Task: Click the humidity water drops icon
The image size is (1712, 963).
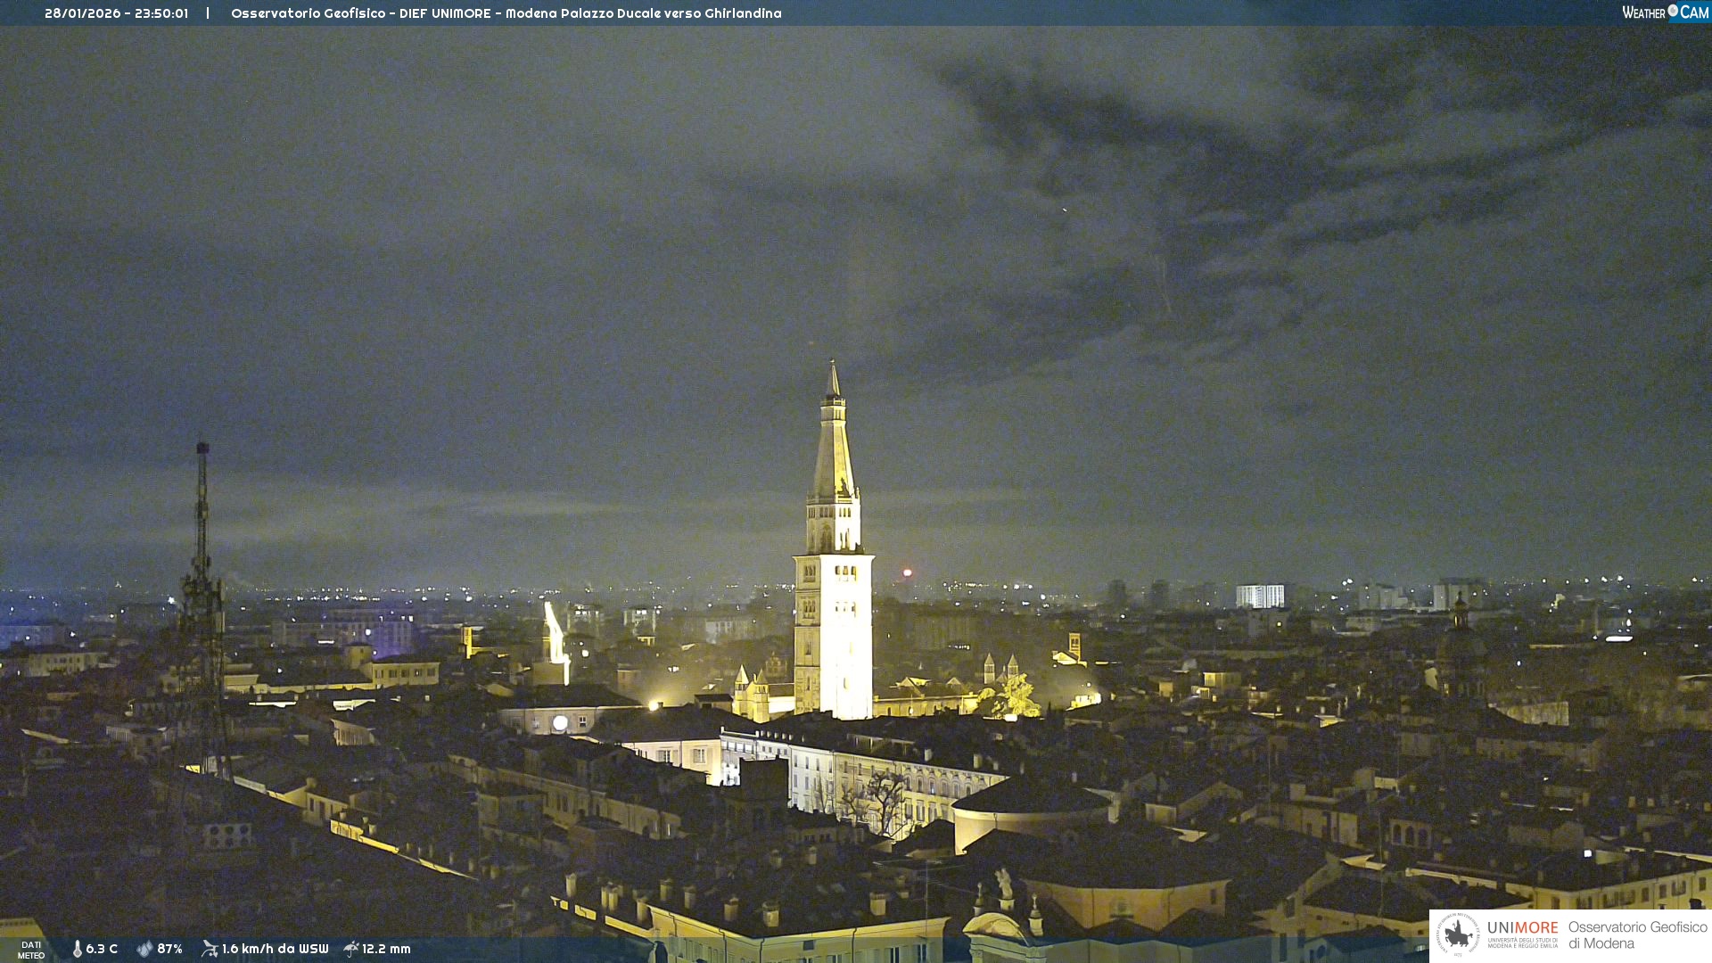Action: (x=144, y=949)
